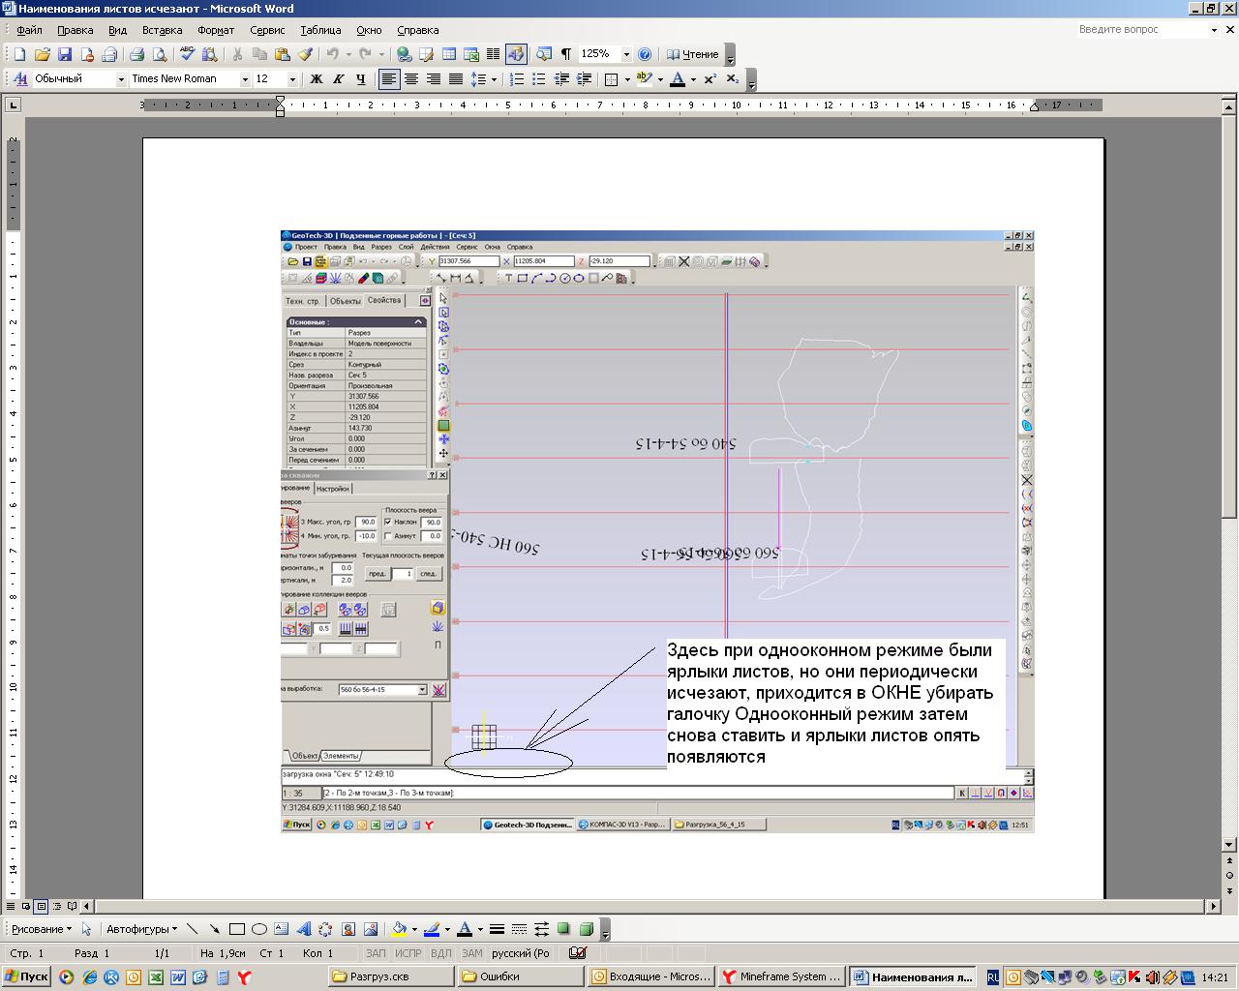1239x991 pixels.
Task: Insert a hyperlink from the toolbar
Action: coord(405,54)
